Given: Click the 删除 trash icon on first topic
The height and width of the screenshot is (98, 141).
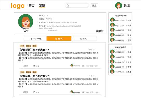Looking at the screenshot, I should [24, 66].
